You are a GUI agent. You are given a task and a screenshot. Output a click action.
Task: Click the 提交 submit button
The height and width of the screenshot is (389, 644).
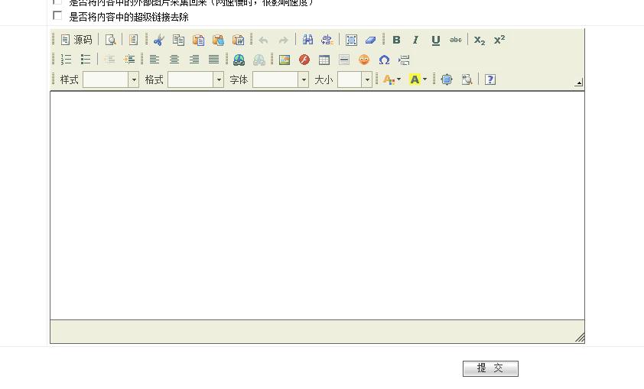(490, 368)
